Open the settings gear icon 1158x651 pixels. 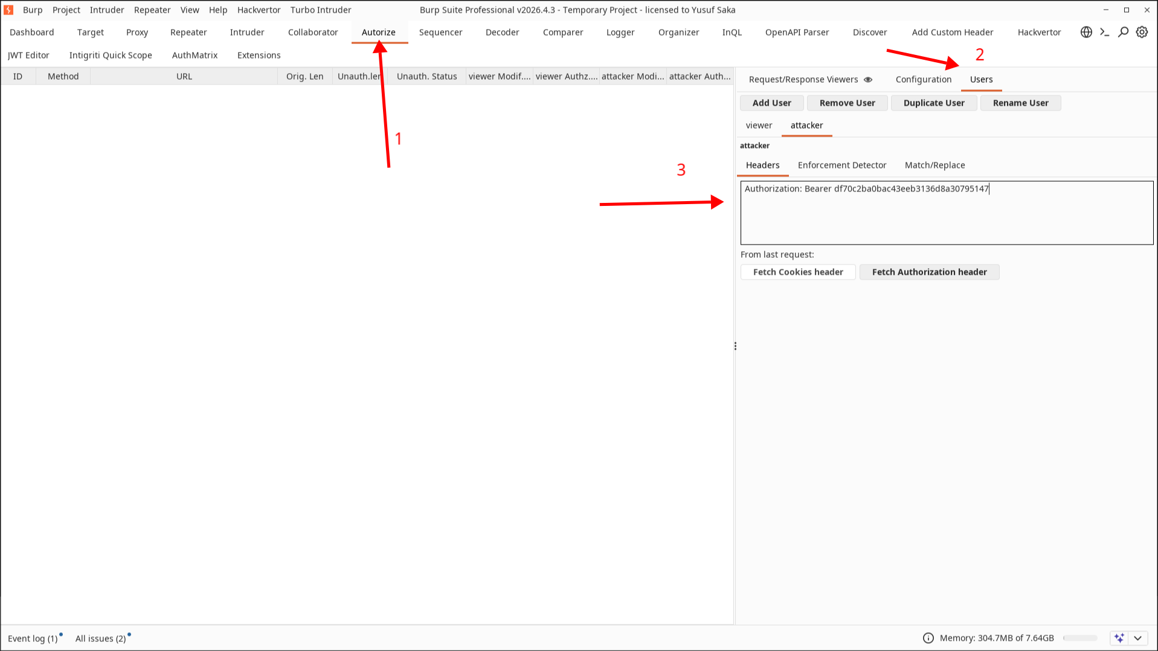(1142, 32)
